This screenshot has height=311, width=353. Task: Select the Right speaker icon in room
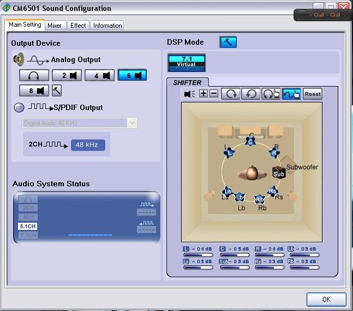(274, 153)
